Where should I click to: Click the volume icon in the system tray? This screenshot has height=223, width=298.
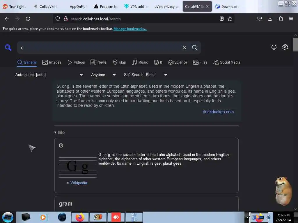click(x=269, y=217)
